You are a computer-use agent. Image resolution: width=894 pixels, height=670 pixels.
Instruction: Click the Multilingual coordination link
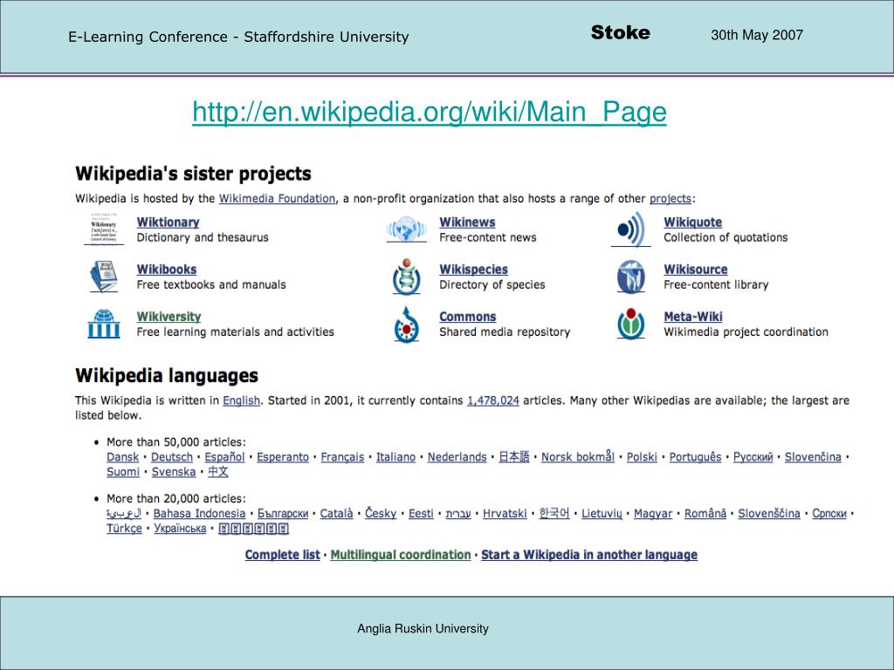tap(401, 555)
